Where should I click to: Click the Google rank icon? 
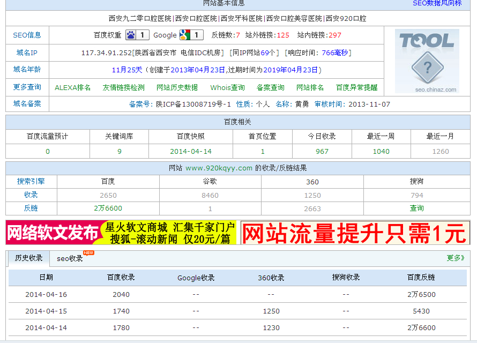click(191, 35)
